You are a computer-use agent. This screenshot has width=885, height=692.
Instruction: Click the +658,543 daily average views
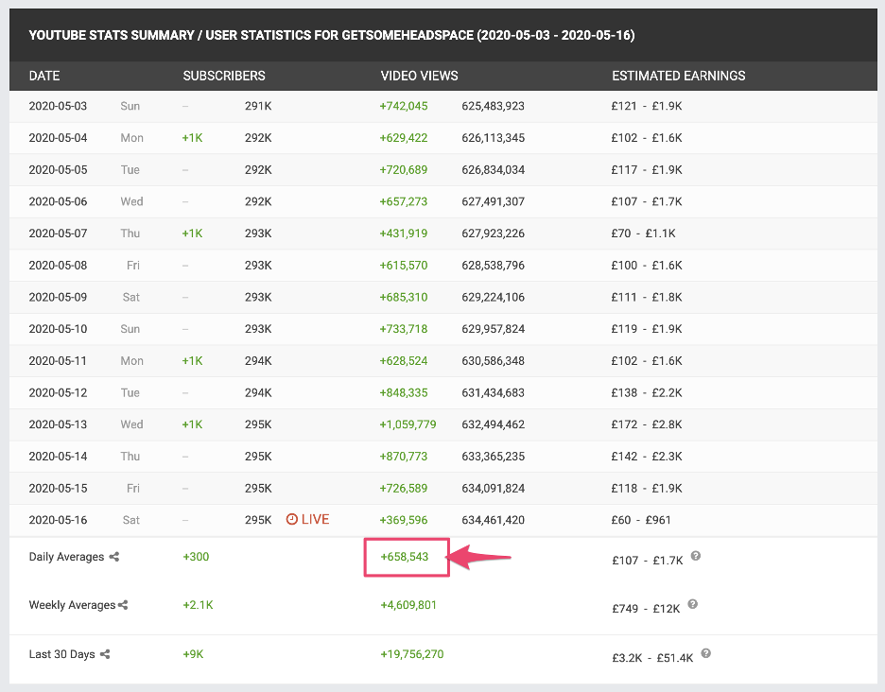tap(405, 557)
